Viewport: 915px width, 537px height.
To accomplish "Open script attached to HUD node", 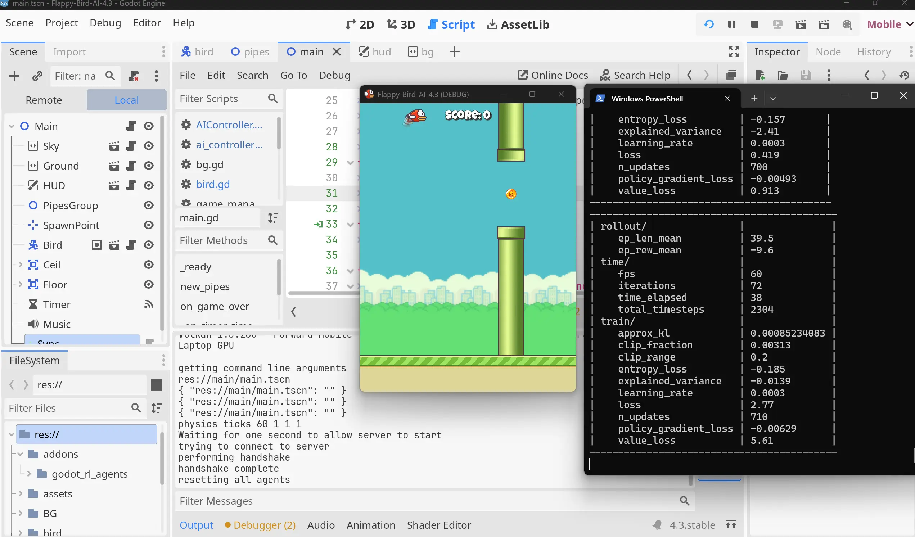I will (131, 185).
